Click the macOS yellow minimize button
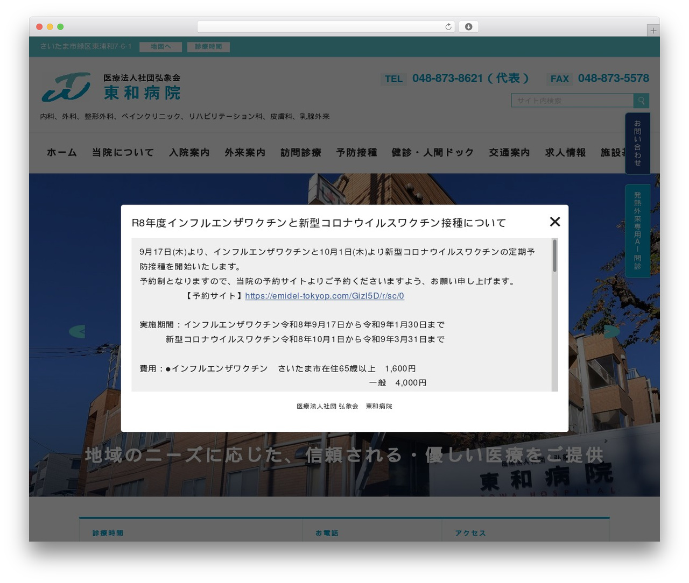Viewport: 689px width, 583px height. [x=50, y=27]
